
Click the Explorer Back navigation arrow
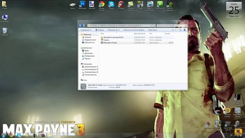coord(80,26)
